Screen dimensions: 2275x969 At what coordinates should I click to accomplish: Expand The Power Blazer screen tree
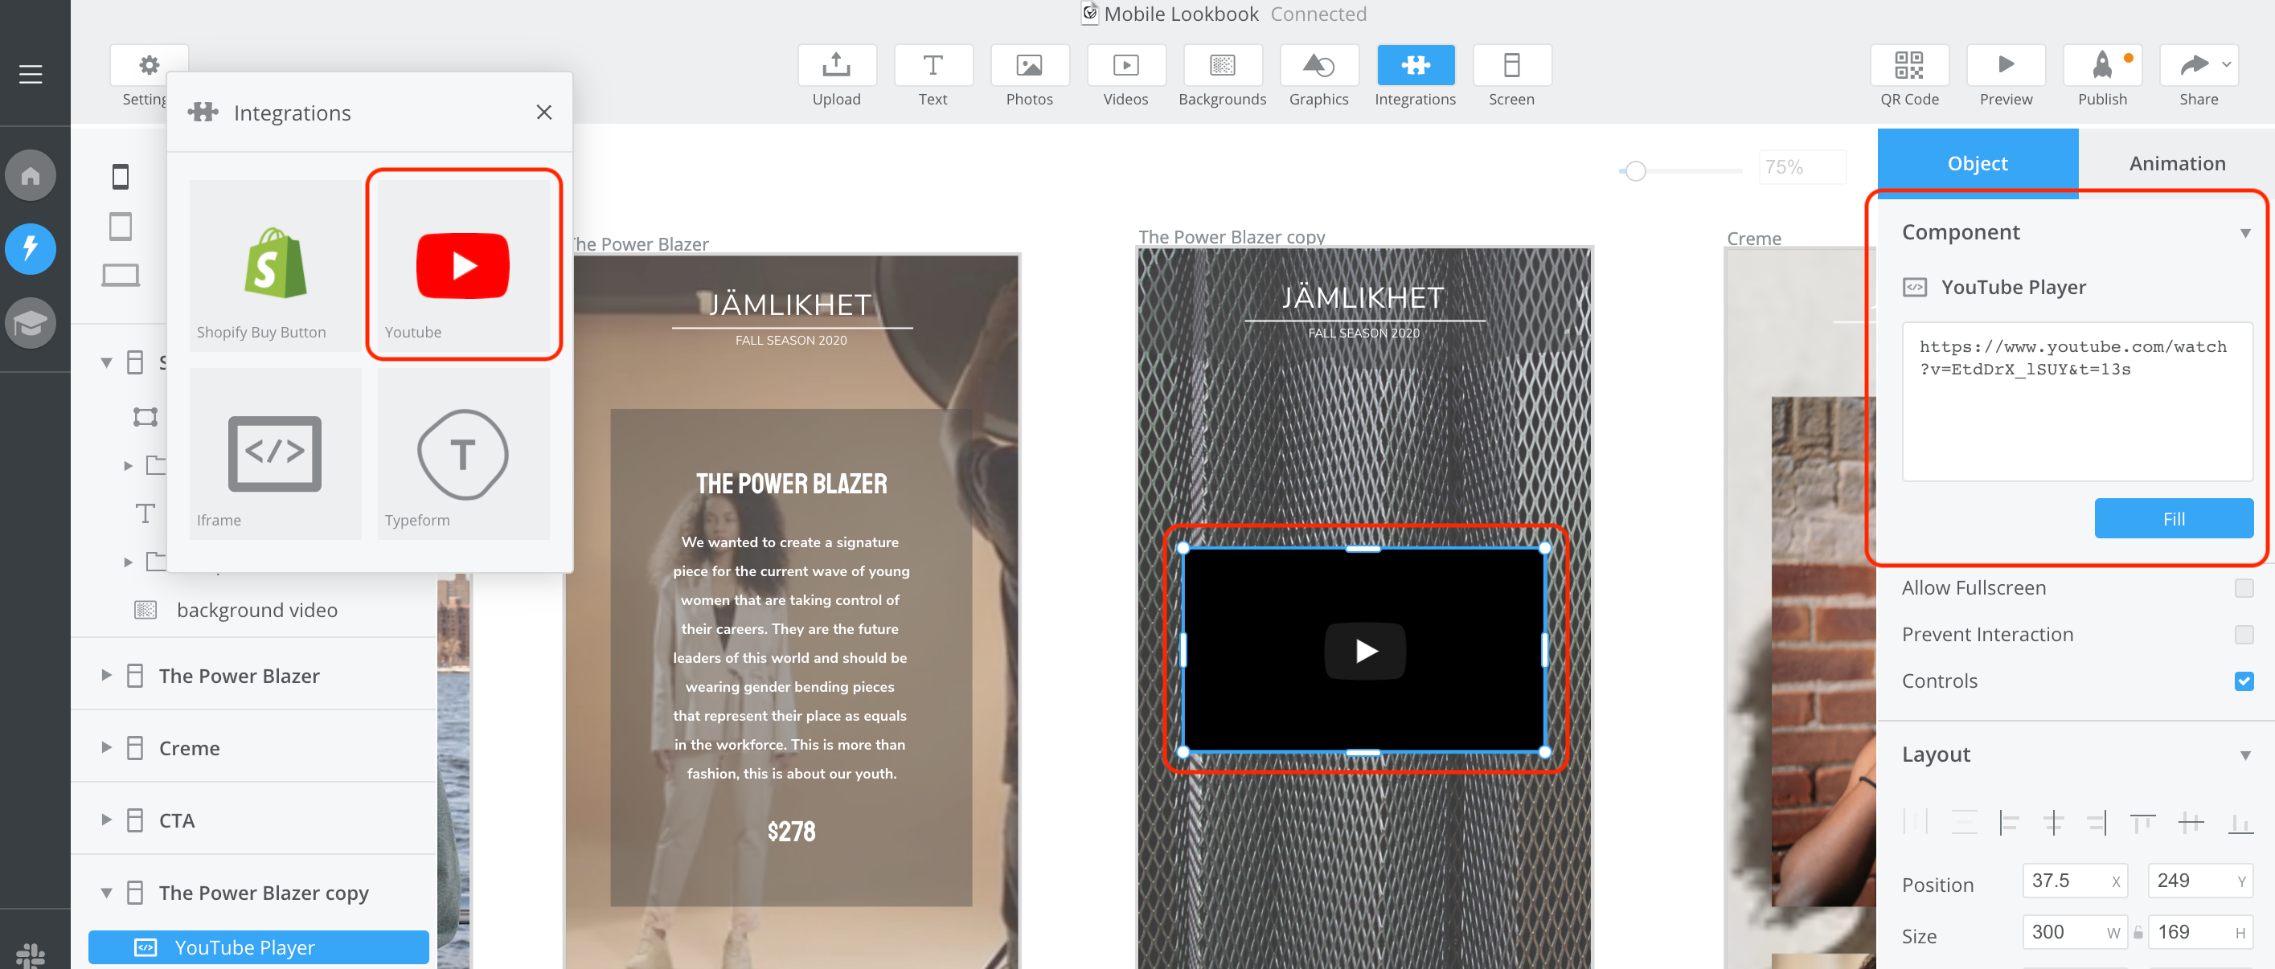coord(106,675)
